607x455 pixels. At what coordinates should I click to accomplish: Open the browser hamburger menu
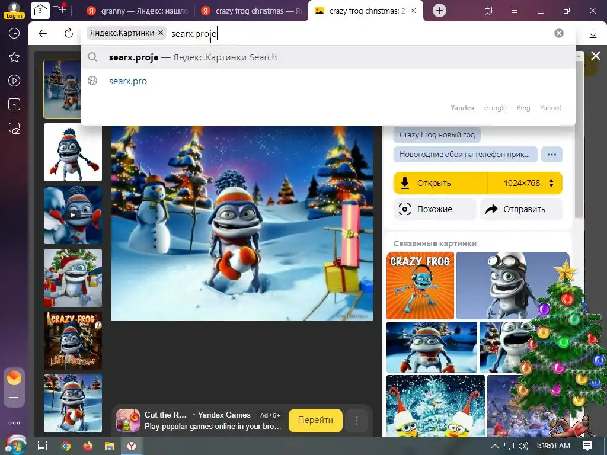[515, 11]
